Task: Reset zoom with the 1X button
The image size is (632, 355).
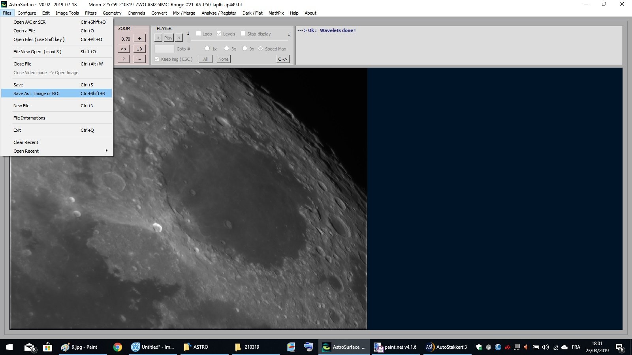Action: pyautogui.click(x=139, y=49)
